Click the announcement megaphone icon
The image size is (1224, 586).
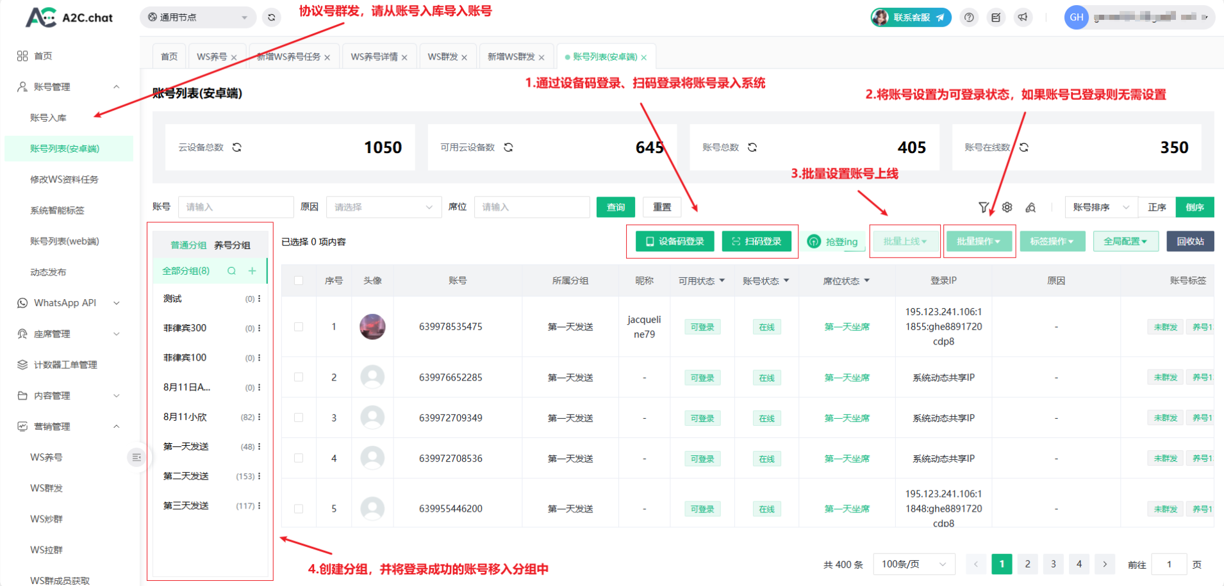tap(1023, 17)
